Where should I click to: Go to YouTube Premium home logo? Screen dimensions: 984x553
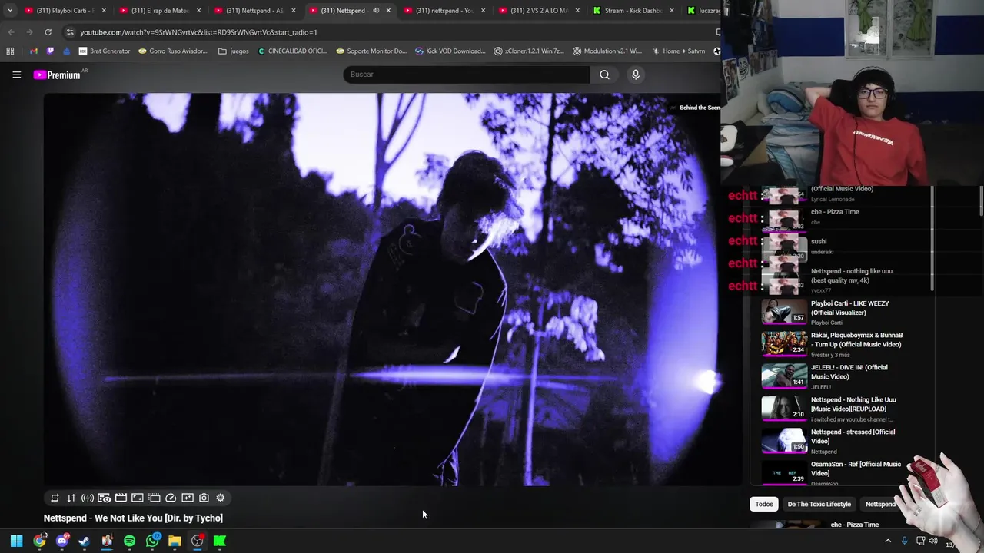tap(57, 75)
